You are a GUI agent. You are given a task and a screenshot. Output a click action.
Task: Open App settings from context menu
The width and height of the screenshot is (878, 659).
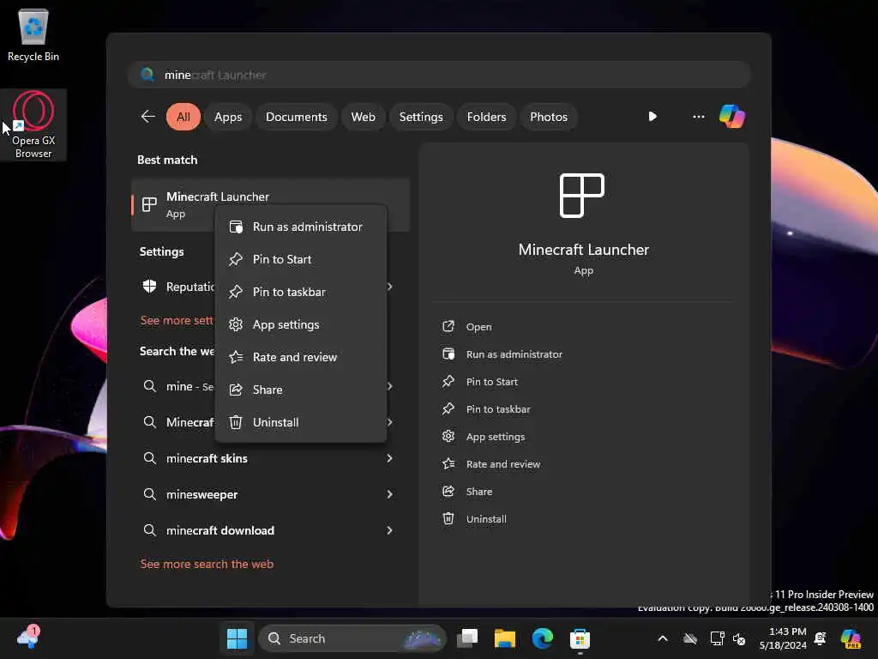[301, 324]
